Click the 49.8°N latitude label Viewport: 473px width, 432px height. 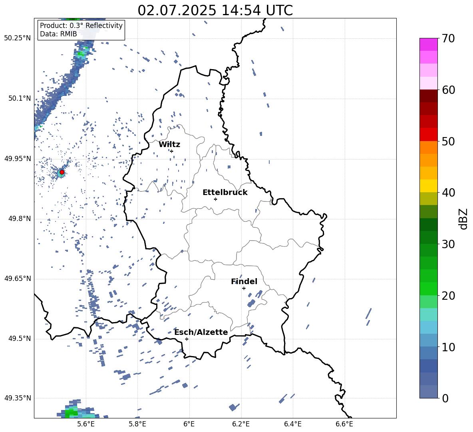coord(20,219)
